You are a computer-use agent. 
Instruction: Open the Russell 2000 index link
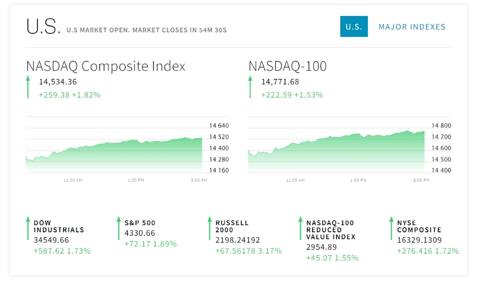tap(232, 227)
